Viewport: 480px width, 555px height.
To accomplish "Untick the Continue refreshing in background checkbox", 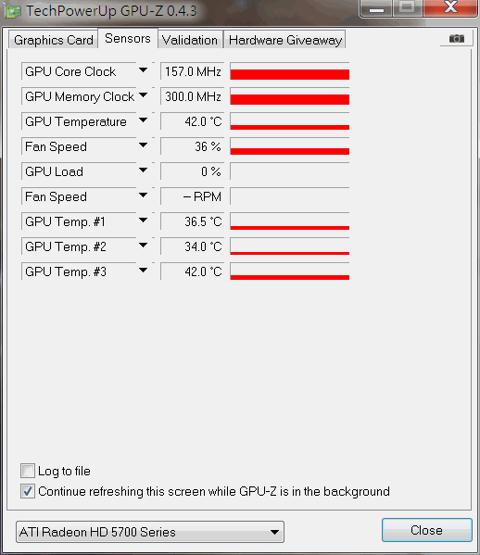I will click(x=28, y=491).
